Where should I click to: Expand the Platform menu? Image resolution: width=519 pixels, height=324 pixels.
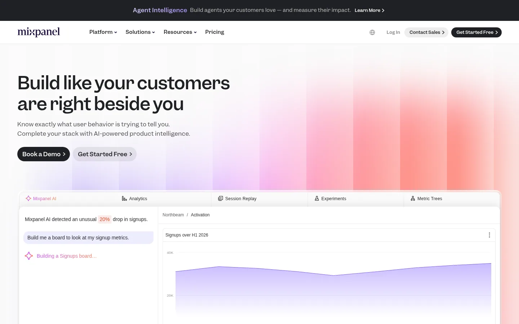(x=103, y=32)
